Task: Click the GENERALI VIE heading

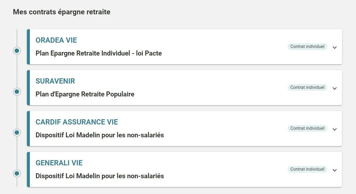Action: pos(59,163)
